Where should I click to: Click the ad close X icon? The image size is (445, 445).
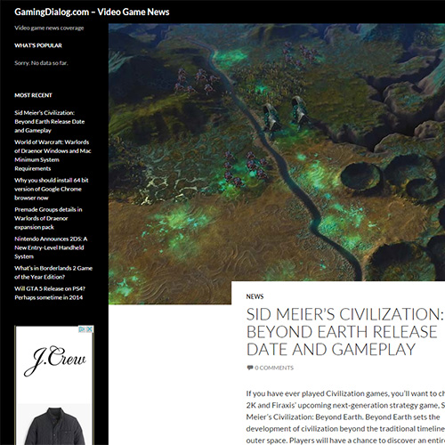click(90, 329)
